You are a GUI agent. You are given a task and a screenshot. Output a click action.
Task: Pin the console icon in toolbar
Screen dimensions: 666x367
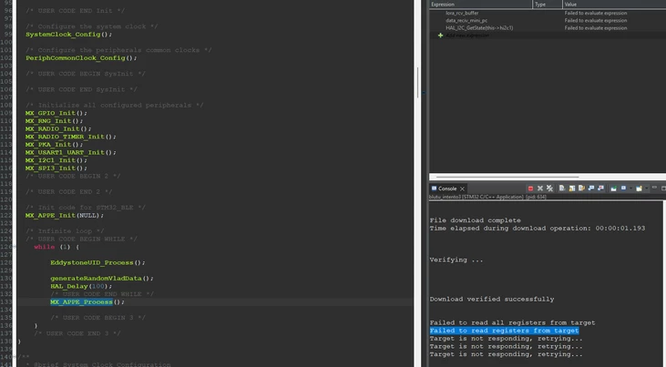613,189
